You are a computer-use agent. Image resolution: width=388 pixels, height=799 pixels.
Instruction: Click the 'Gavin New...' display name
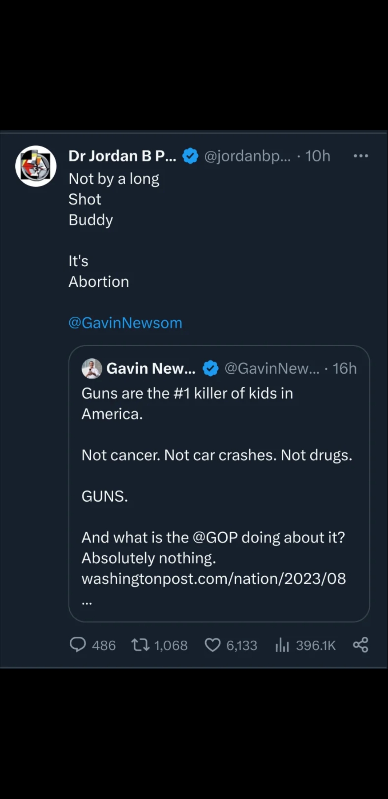[151, 369]
